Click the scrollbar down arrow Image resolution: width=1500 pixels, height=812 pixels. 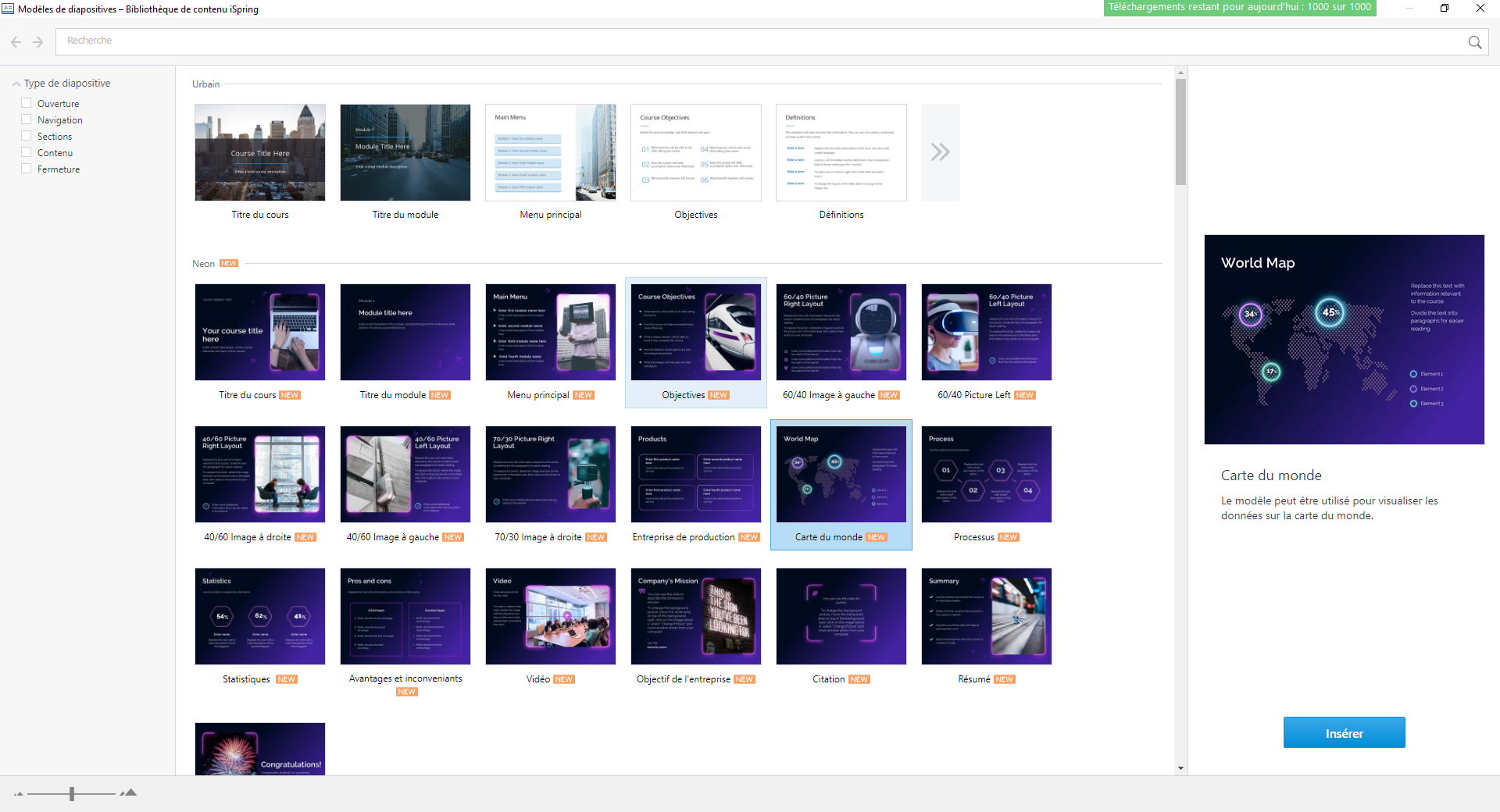tap(1180, 768)
